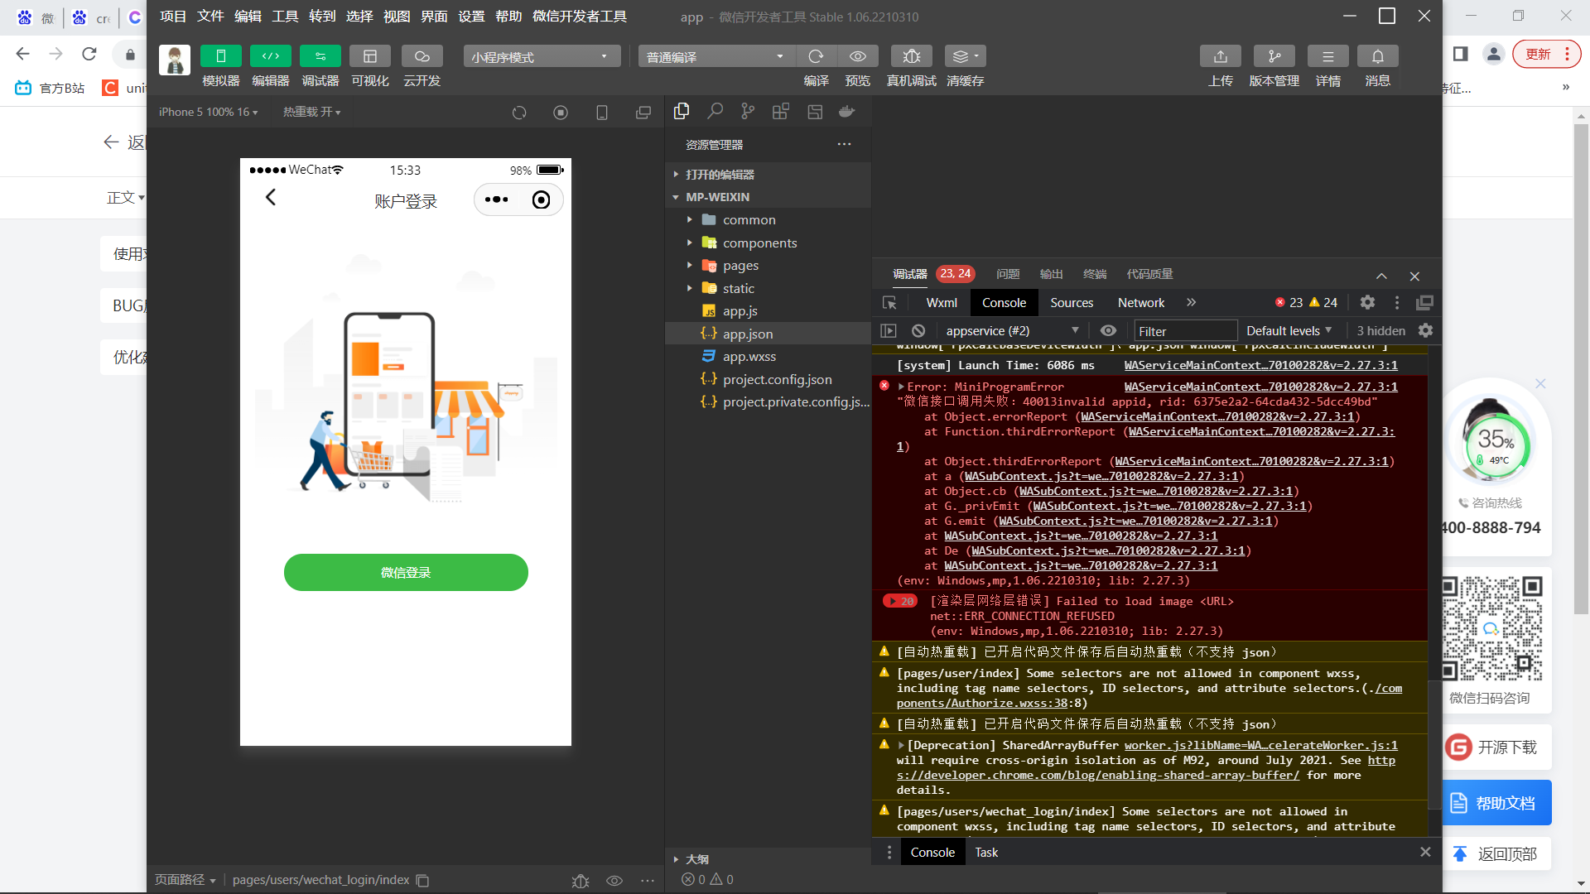This screenshot has height=894, width=1590.
Task: Show more devtools tabs
Action: coord(1191,303)
